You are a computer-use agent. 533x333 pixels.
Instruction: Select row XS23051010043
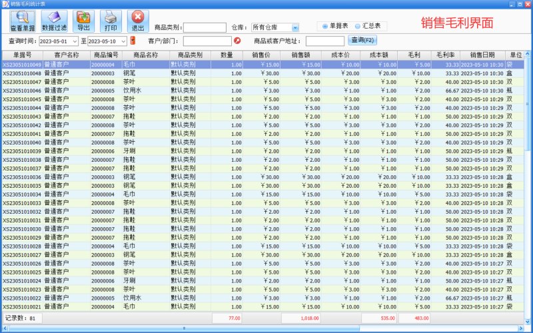pos(263,117)
